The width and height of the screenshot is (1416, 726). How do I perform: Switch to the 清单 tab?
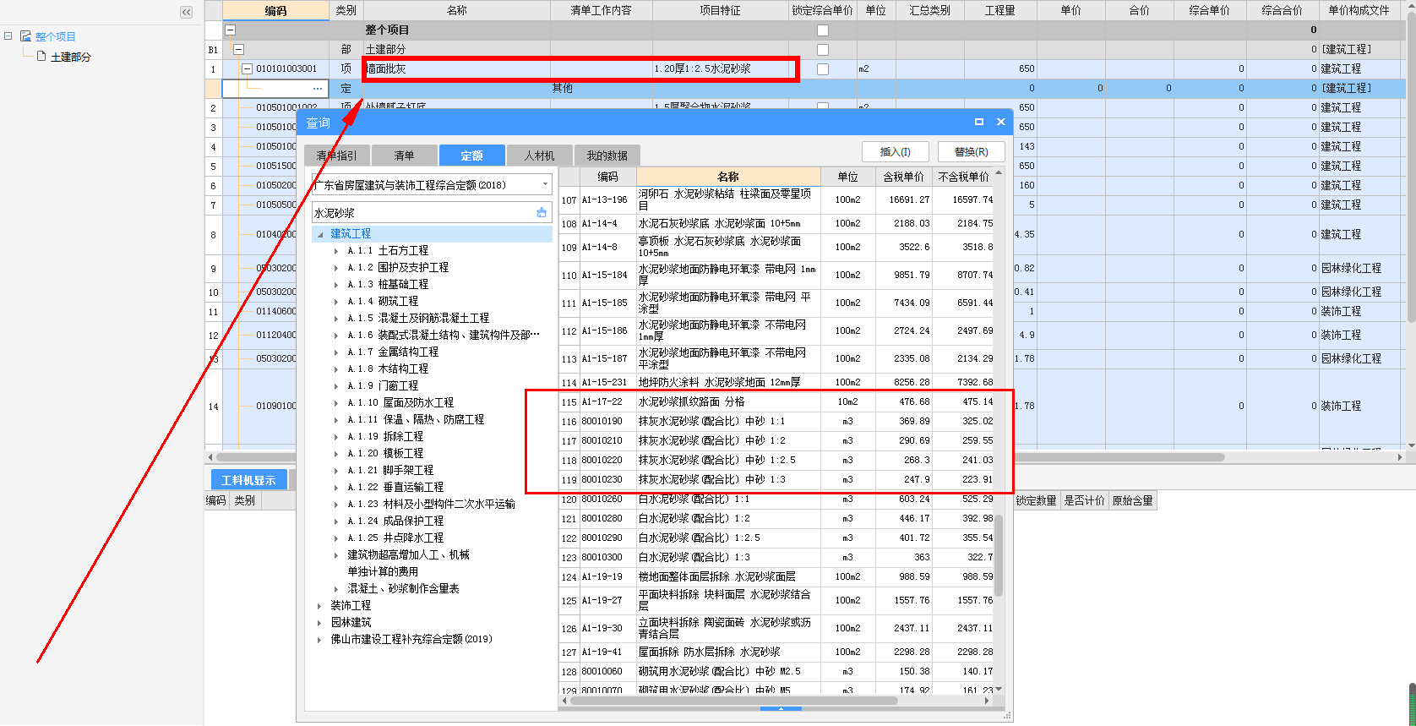pos(404,156)
